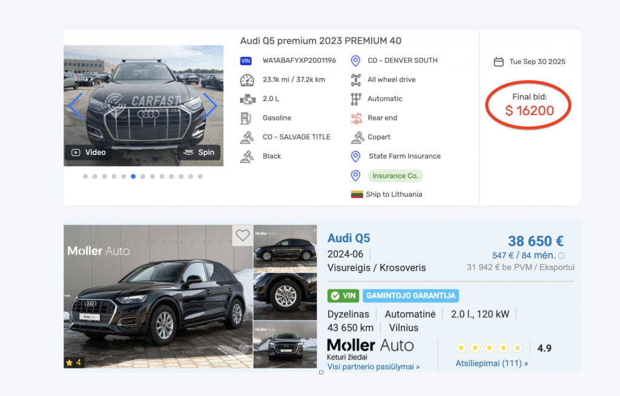Click the engine 2.0 L icon

point(246,99)
